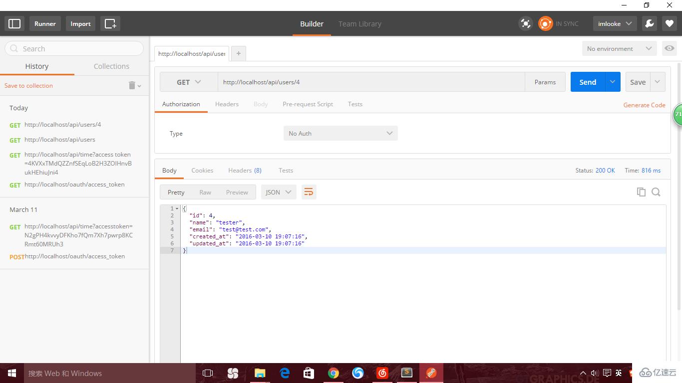
Task: Select history entry localhost/api/users/4
Action: click(63, 125)
